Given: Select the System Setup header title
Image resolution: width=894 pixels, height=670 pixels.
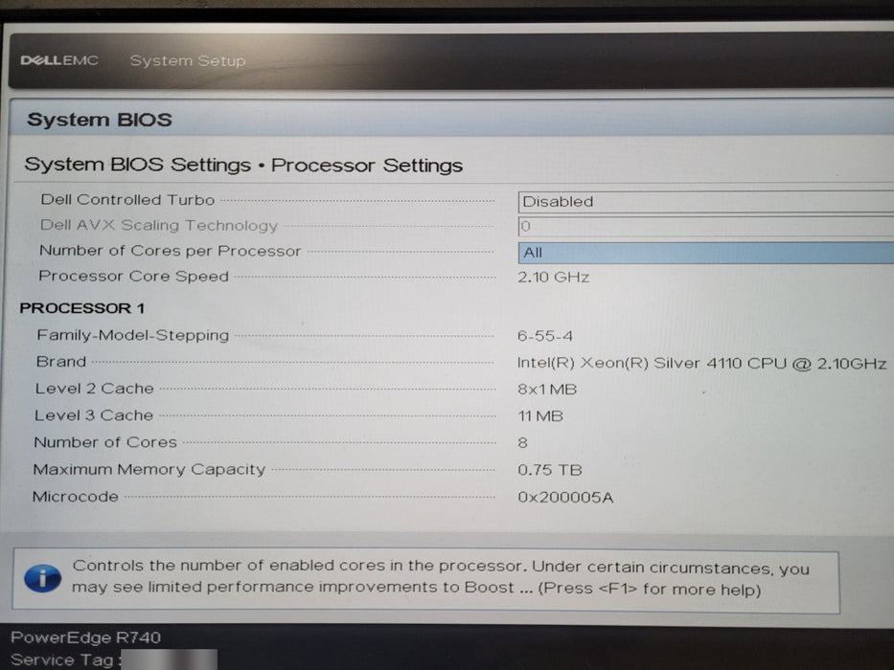Looking at the screenshot, I should click(x=188, y=60).
